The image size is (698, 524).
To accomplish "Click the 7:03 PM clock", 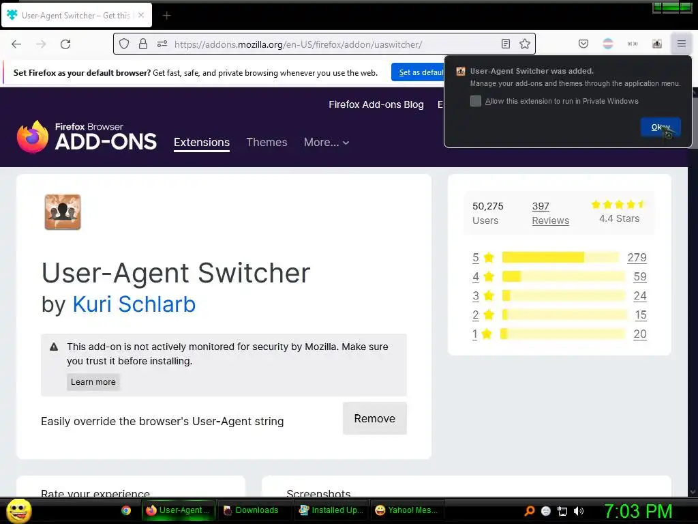I will [x=638, y=511].
